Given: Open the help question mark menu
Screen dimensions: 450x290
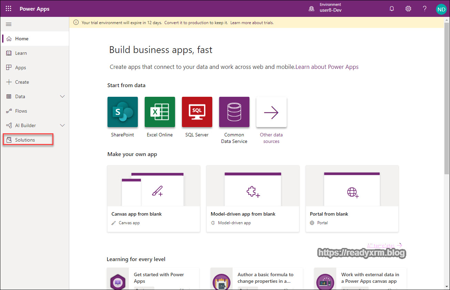Looking at the screenshot, I should 425,8.
